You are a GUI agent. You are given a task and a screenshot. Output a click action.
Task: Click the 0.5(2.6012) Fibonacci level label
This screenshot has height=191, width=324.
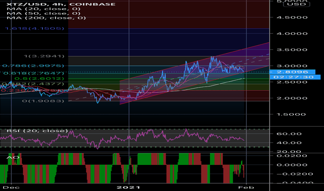click(39, 79)
